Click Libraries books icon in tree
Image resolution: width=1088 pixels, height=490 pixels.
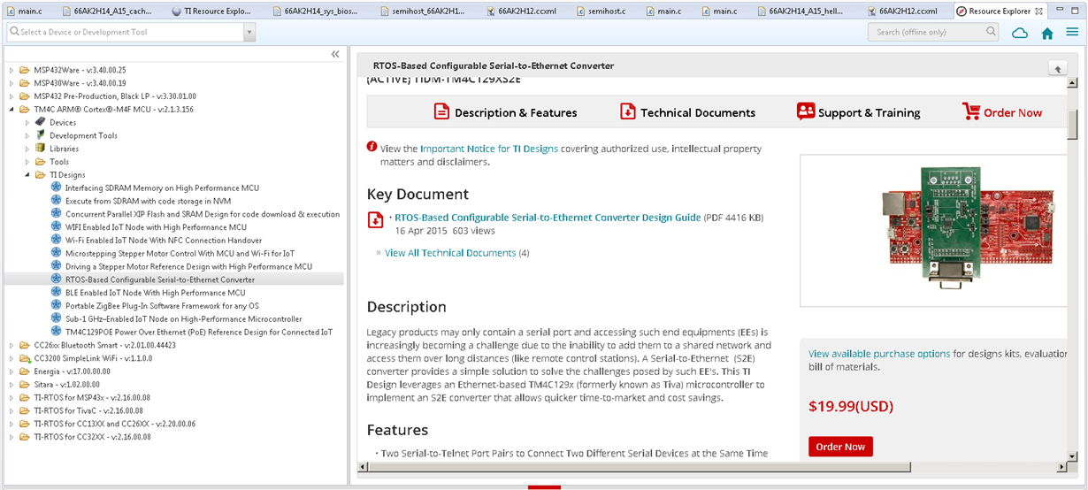40,149
